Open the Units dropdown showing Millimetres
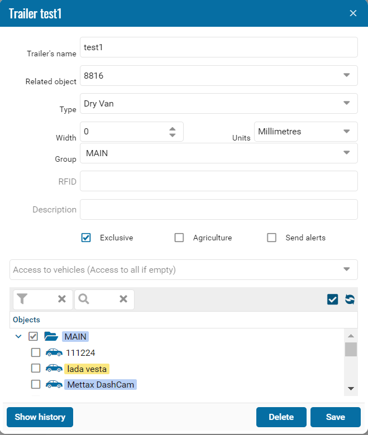The height and width of the screenshot is (435, 368). tap(346, 132)
